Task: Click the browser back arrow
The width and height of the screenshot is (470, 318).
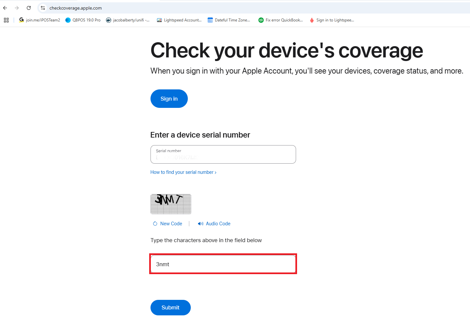Action: [x=5, y=8]
